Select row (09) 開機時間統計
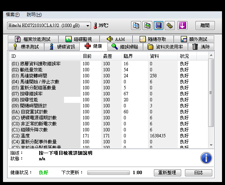 [109, 106]
